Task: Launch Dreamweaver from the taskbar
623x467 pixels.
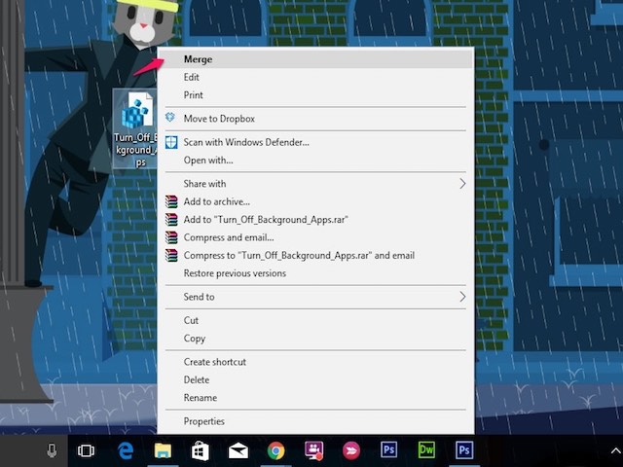Action: [x=426, y=449]
